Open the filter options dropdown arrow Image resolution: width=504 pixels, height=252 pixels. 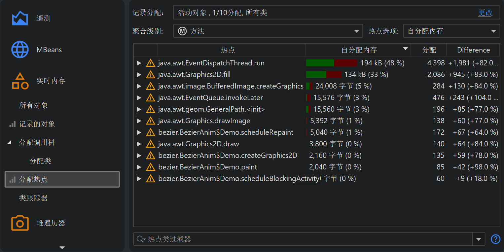click(x=479, y=239)
